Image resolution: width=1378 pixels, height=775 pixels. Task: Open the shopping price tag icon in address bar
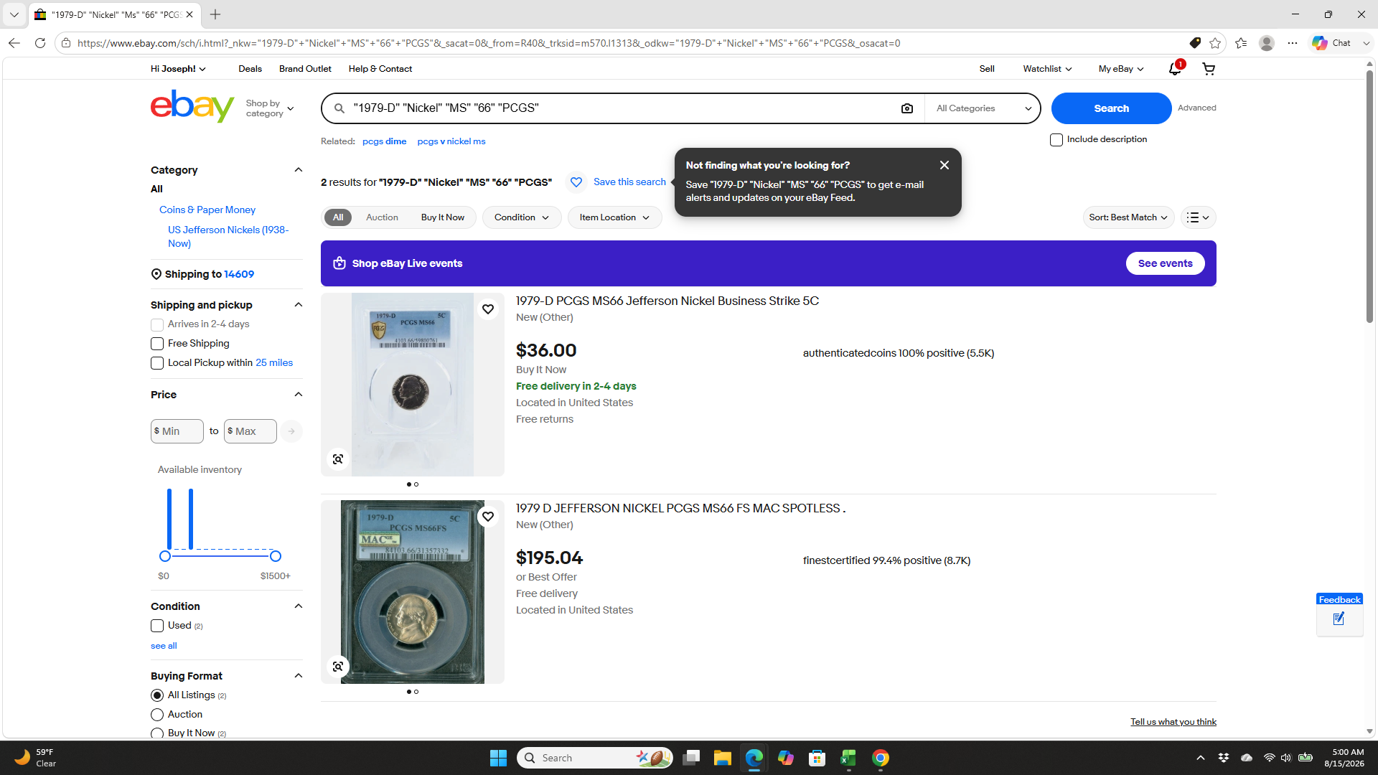[1195, 43]
